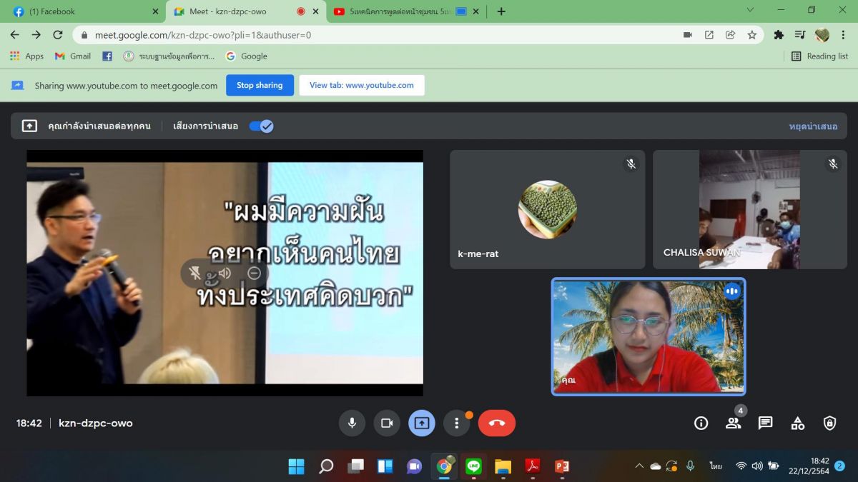Unpin the shared presentation tile

coord(194,273)
